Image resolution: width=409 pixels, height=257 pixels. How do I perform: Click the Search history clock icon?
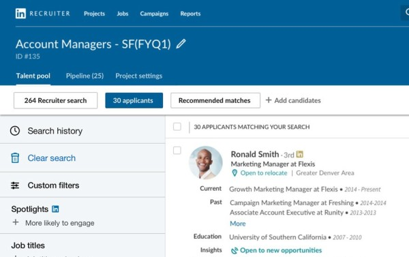(x=15, y=131)
